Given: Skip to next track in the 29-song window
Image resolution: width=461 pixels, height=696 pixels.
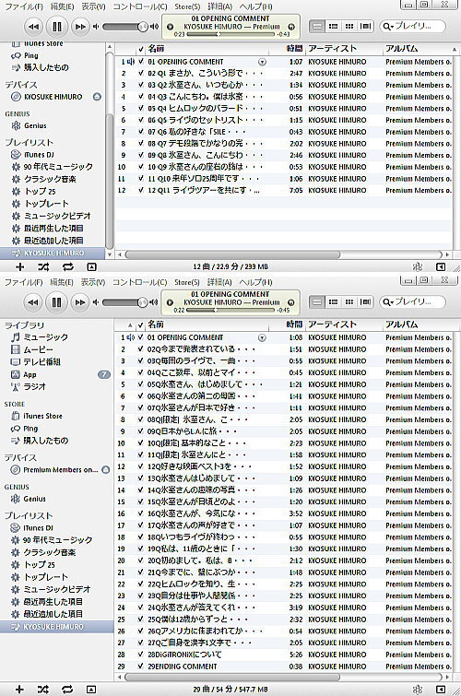Looking at the screenshot, I should click(x=80, y=302).
